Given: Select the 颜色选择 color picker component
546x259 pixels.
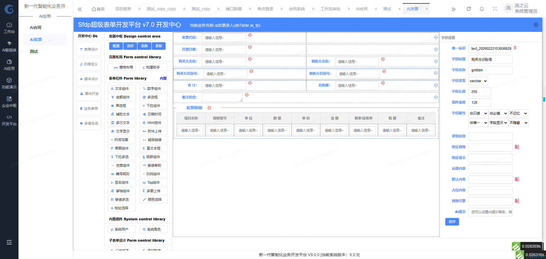Looking at the screenshot, I should [153, 199].
